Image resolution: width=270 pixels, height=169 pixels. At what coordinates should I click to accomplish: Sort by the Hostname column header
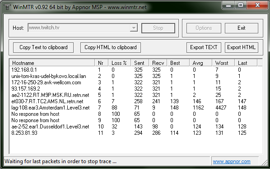pos(52,63)
